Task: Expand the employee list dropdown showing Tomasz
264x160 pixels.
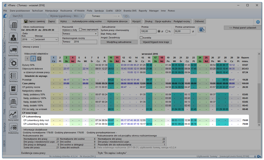Action: (x=96, y=34)
